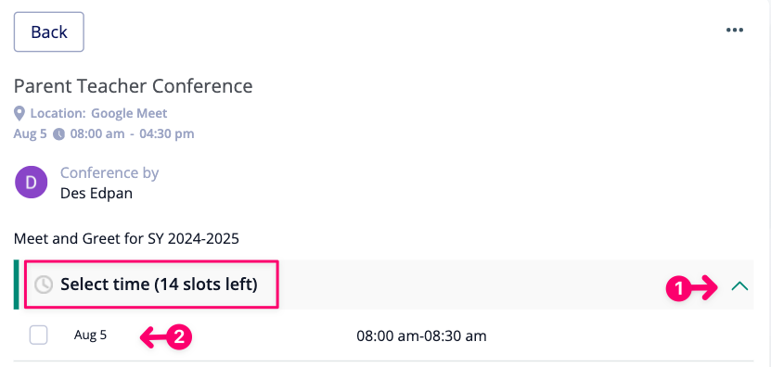Click the Parent Teacher Conference title

[x=134, y=86]
